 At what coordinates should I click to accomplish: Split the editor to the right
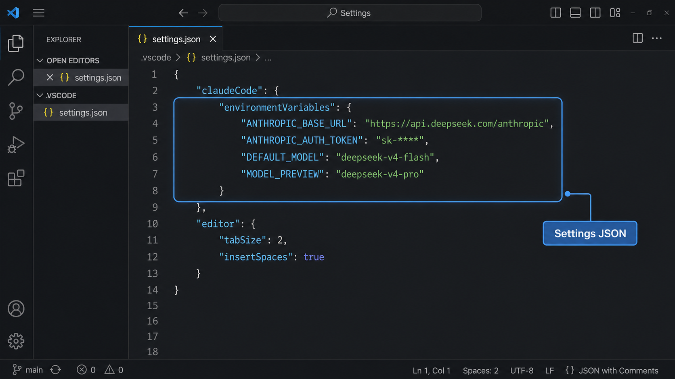click(637, 38)
